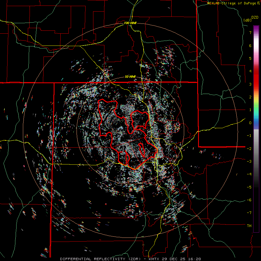Click the 7 value on the ZDR color scale
261x261 pixels.
coord(250,32)
